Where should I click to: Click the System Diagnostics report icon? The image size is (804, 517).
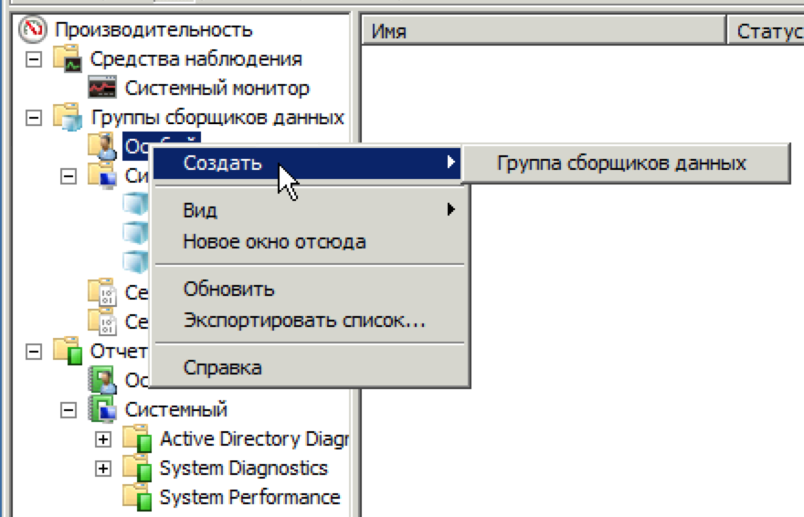coord(137,469)
